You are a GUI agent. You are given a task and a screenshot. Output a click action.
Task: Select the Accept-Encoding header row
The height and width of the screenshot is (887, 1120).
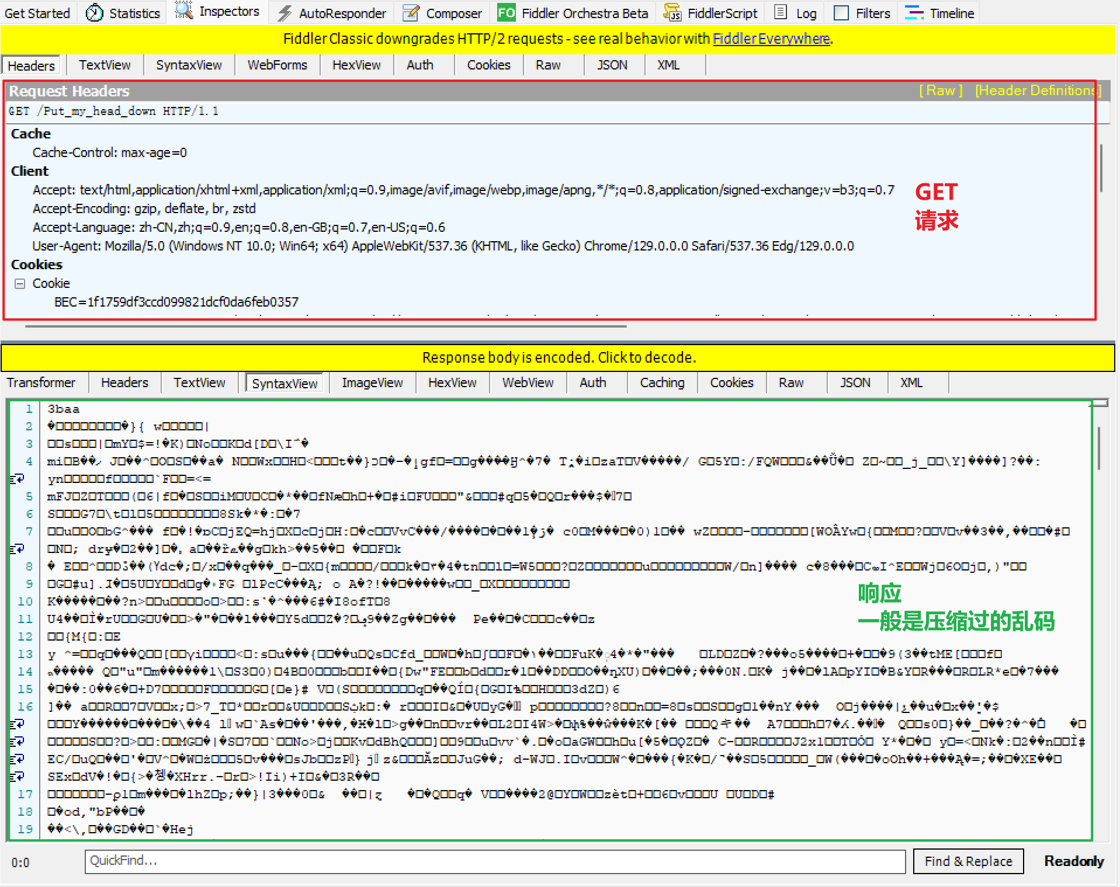click(144, 209)
